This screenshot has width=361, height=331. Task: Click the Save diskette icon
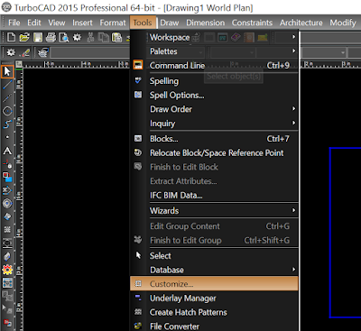point(38,37)
